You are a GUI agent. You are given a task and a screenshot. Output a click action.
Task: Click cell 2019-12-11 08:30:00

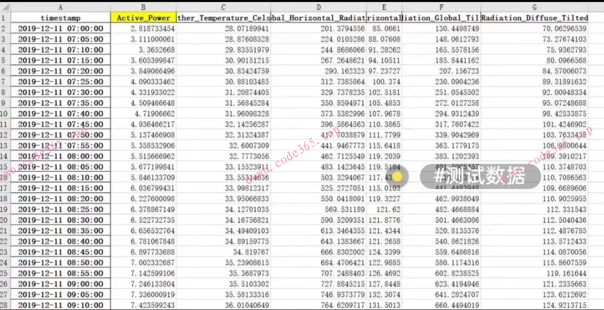click(60, 220)
